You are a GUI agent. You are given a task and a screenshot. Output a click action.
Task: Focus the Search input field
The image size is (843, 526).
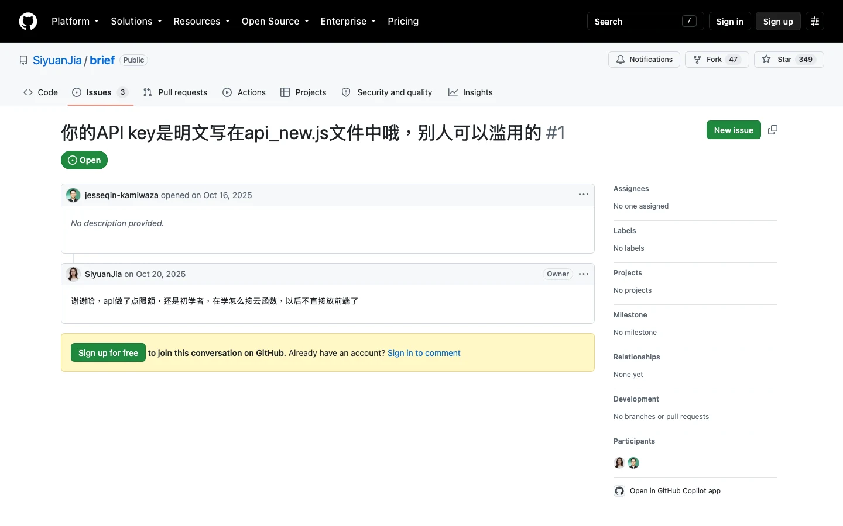pyautogui.click(x=645, y=21)
